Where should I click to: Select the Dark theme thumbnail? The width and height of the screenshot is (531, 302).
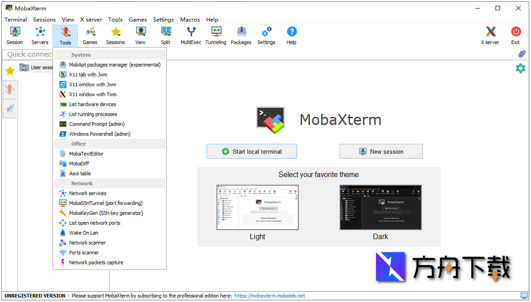pyautogui.click(x=381, y=207)
